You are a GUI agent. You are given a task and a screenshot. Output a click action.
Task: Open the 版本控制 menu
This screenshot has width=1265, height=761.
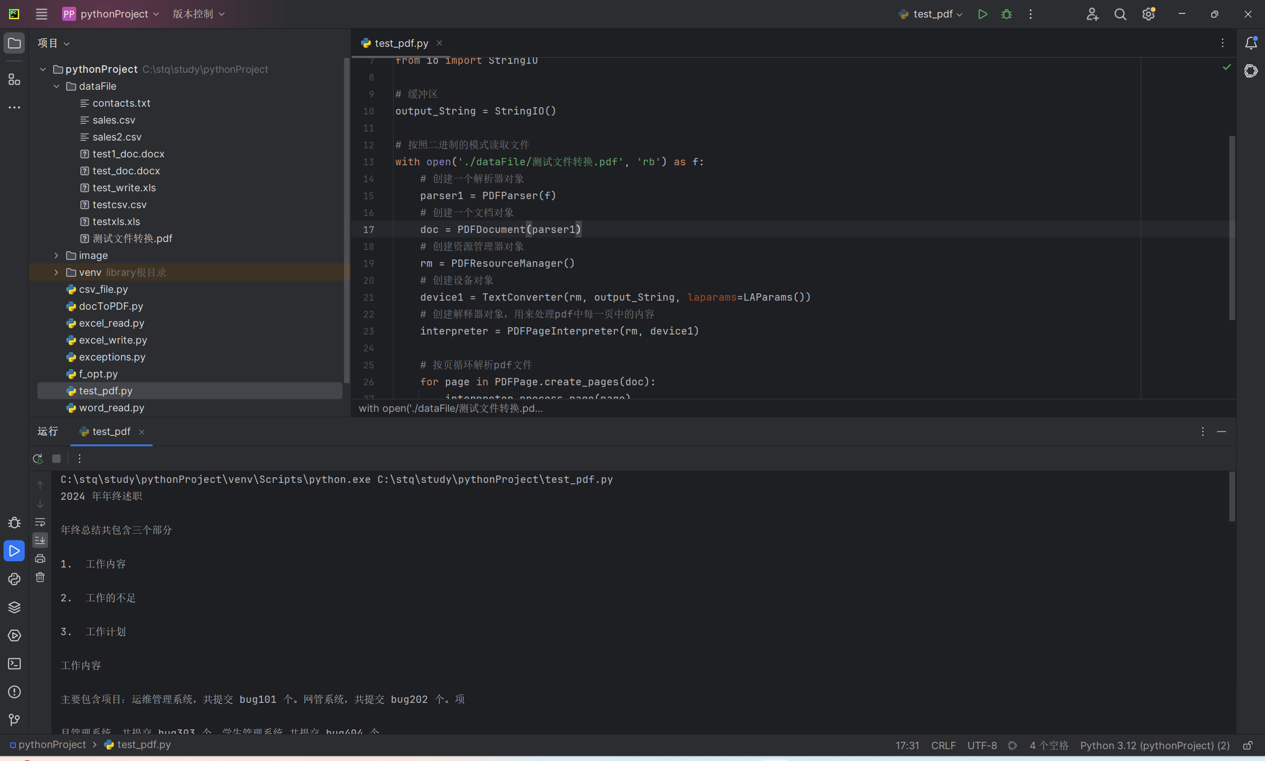point(198,14)
